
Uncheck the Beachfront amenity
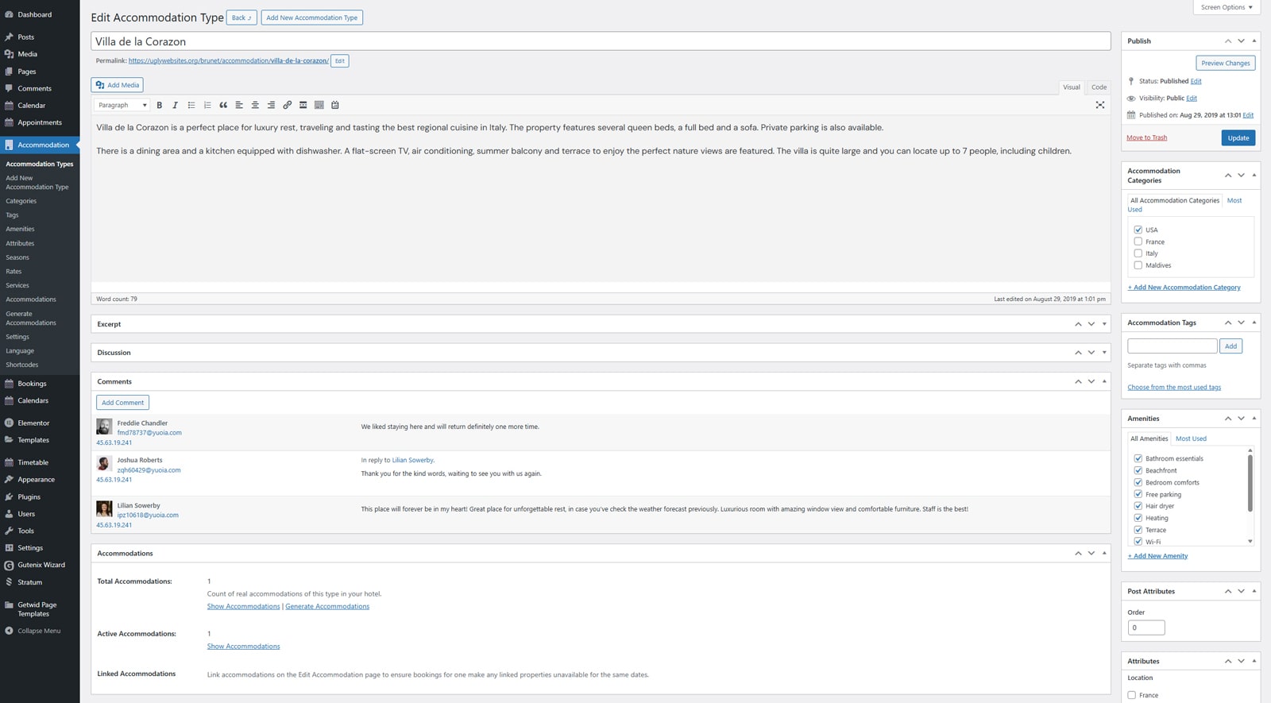1138,470
